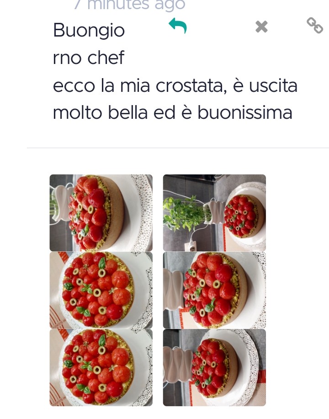Open the '7 minutes ago' timestamp link

click(x=129, y=4)
